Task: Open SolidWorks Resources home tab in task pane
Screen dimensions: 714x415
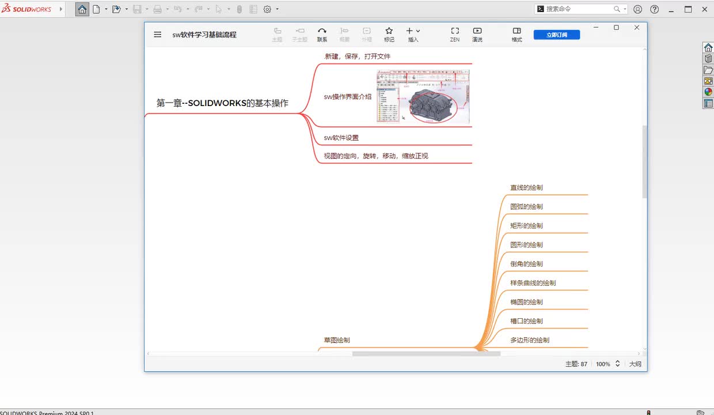Action: (708, 47)
